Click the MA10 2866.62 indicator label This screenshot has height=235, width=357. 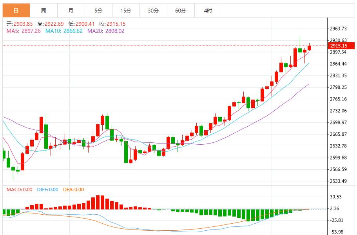pos(64,31)
